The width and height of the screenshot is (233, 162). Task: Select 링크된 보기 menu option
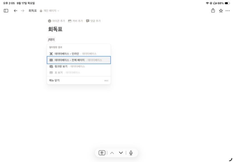pos(79,66)
